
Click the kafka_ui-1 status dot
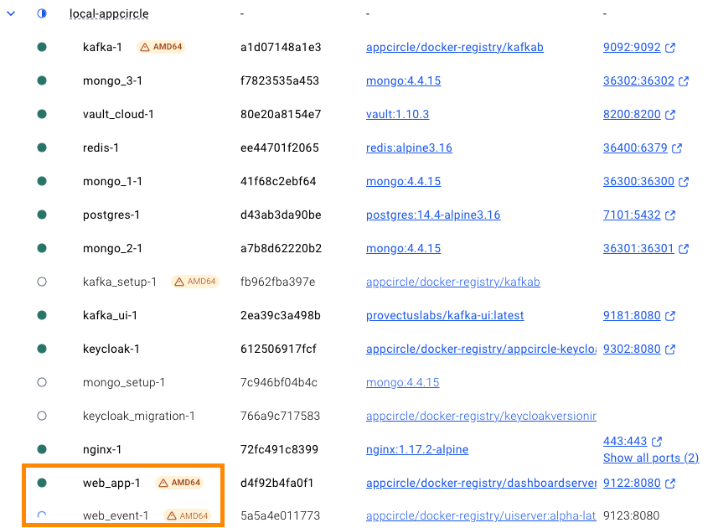click(42, 315)
